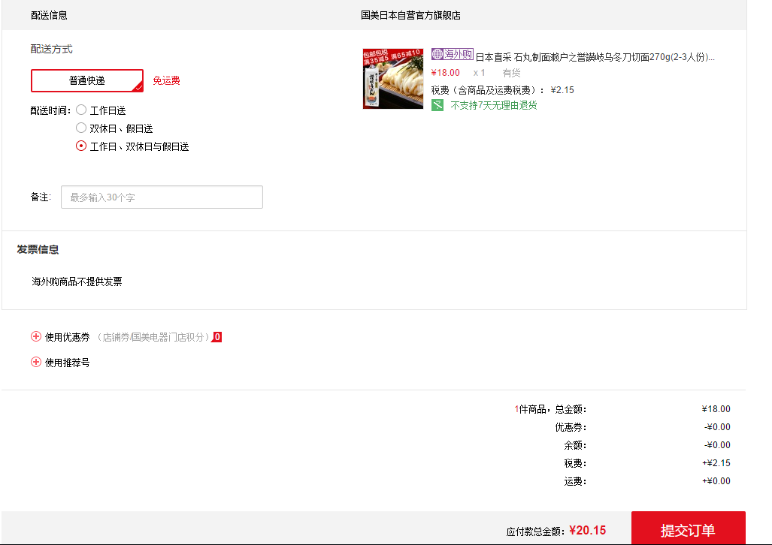Choose 双休日、假日送 delivery time radio
The height and width of the screenshot is (545, 772).
click(x=81, y=128)
